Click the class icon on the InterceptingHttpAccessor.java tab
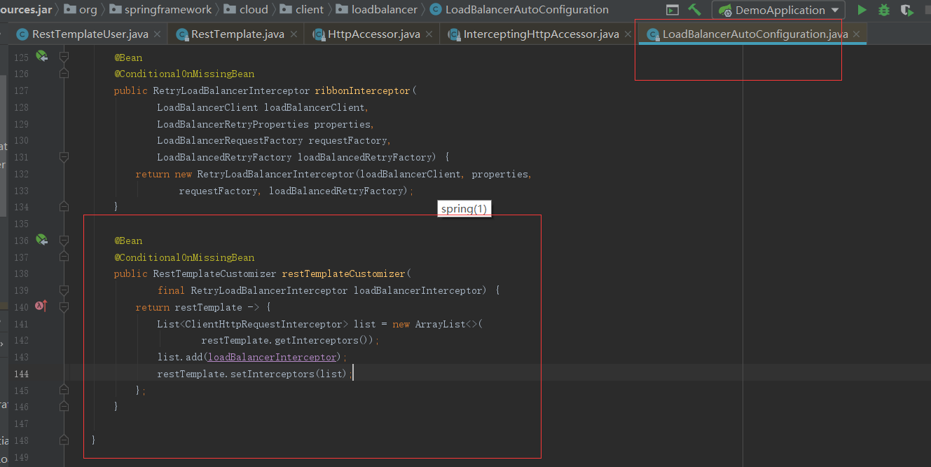This screenshot has height=467, width=931. pyautogui.click(x=454, y=34)
